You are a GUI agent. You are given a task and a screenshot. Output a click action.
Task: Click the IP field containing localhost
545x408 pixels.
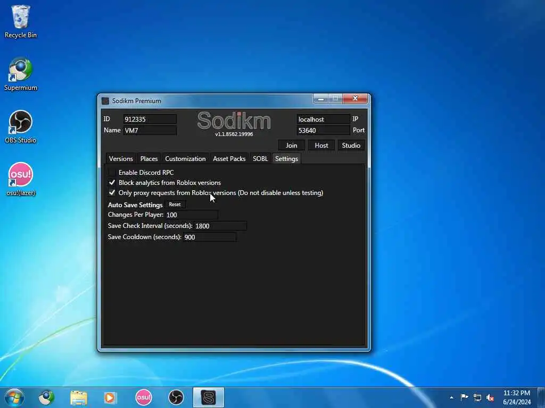pos(323,119)
